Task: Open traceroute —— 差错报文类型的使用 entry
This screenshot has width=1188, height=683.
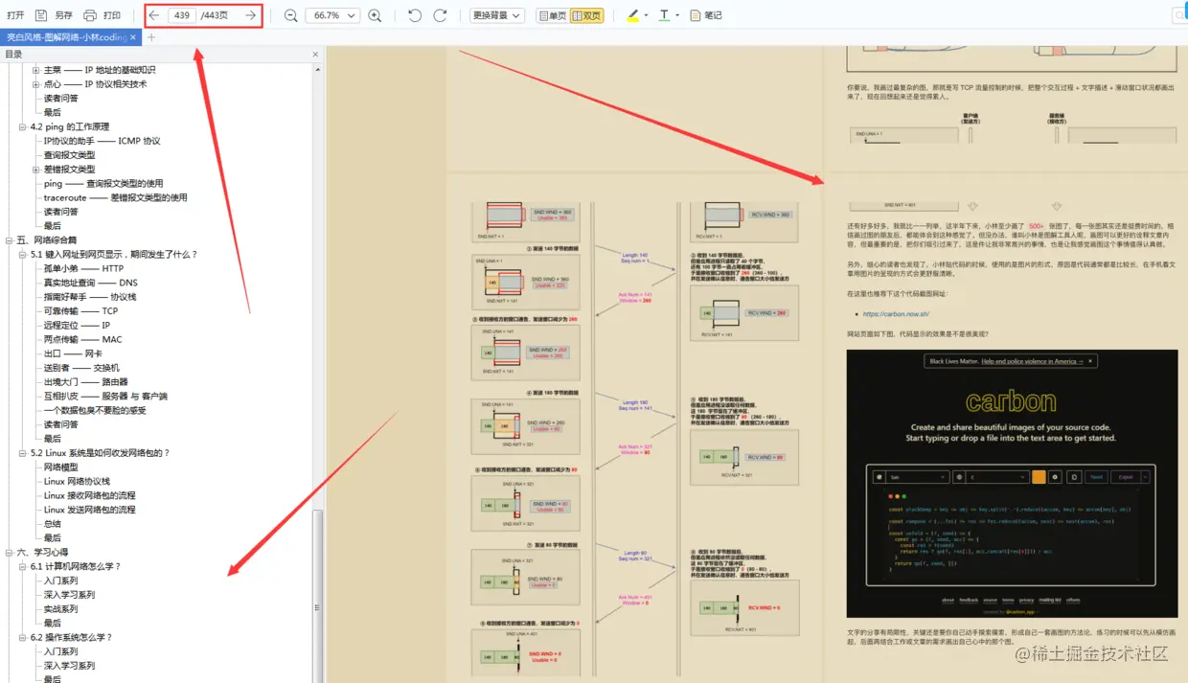Action: coord(115,197)
